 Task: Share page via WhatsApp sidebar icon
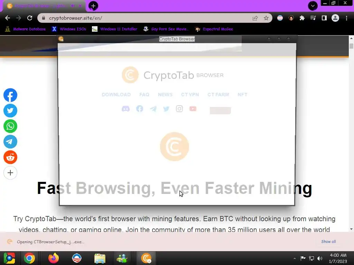[x=10, y=126]
